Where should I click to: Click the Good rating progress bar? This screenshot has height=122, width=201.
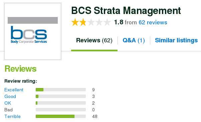coord(61,96)
